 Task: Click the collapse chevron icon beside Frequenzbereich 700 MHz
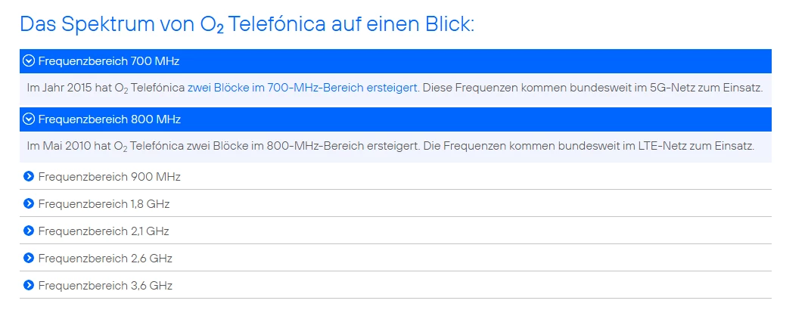29,61
